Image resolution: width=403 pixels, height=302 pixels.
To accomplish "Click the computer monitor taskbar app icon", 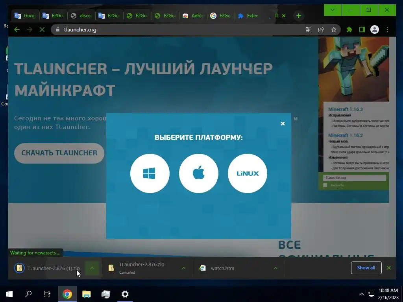I will coord(105,294).
